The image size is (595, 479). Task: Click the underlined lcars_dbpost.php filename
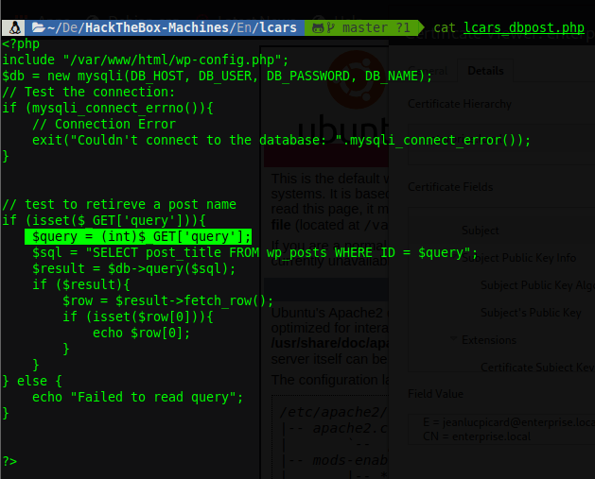[524, 27]
